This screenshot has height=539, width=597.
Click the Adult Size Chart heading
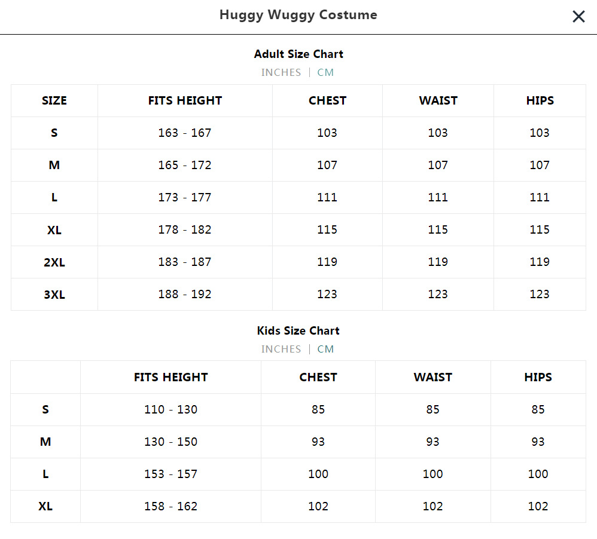pyautogui.click(x=298, y=54)
